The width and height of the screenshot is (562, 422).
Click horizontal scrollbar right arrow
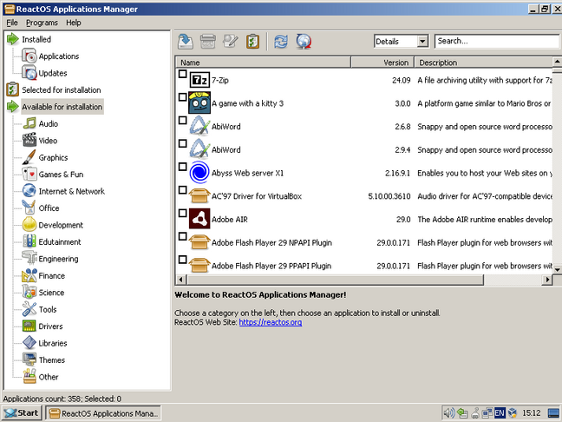pos(547,280)
